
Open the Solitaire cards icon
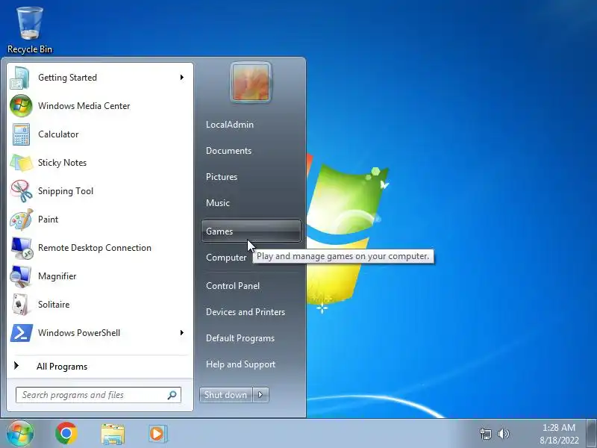point(20,305)
